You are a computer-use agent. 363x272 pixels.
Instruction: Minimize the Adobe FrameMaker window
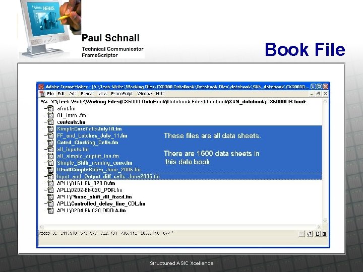tap(313, 87)
